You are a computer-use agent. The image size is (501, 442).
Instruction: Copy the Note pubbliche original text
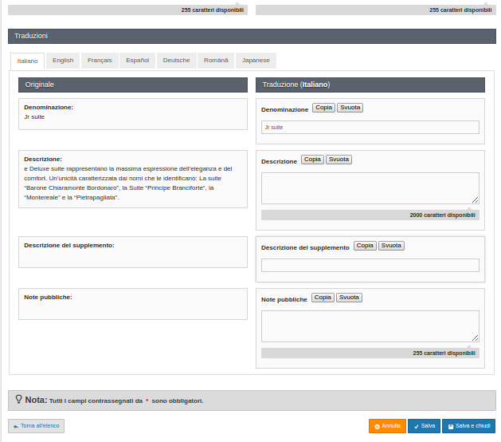pyautogui.click(x=323, y=298)
